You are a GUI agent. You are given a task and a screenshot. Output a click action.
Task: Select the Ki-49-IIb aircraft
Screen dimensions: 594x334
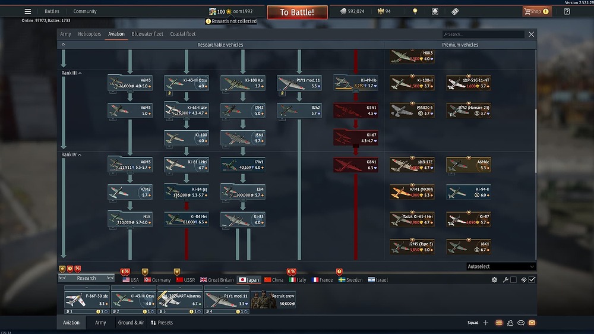(356, 83)
